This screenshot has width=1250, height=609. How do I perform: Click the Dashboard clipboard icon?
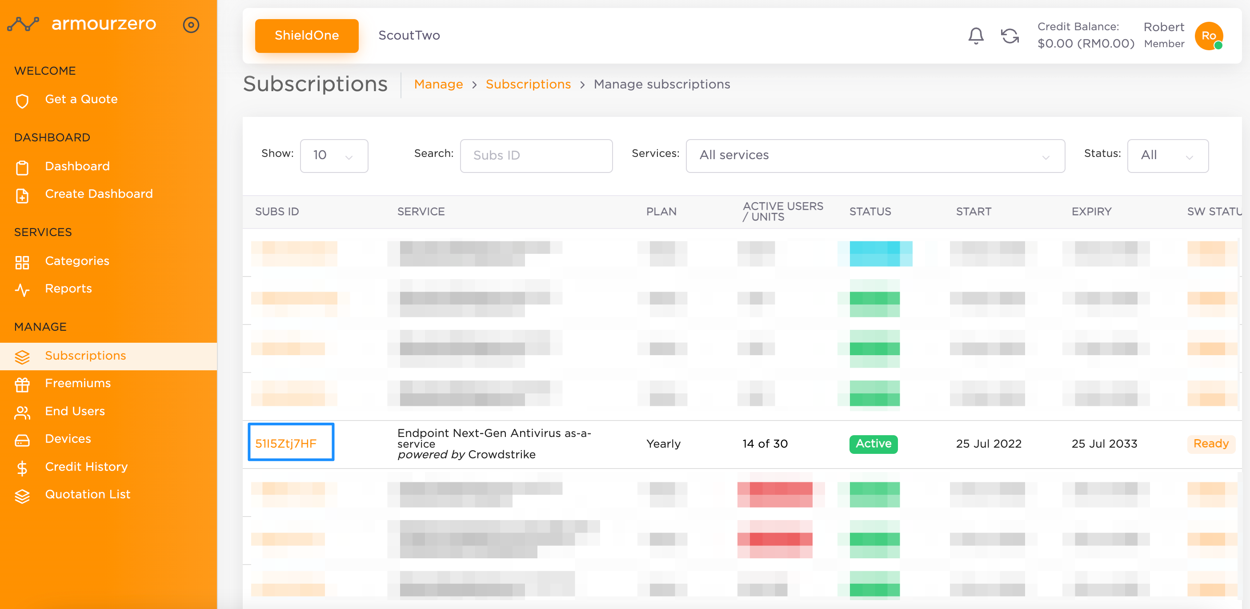point(22,168)
